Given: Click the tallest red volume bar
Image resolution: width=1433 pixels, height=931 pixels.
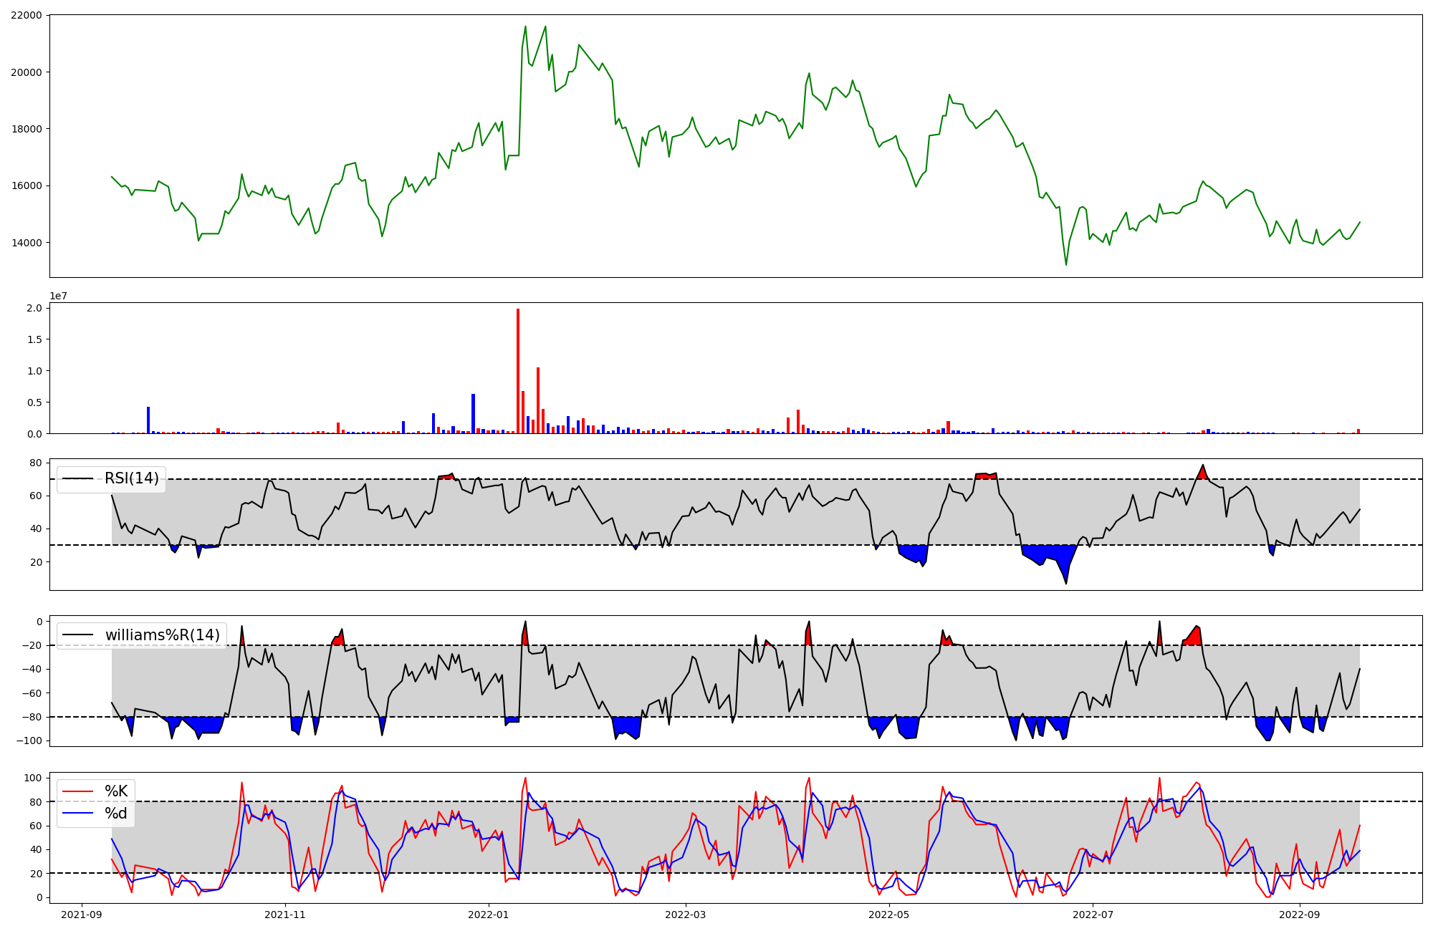Looking at the screenshot, I should tap(518, 371).
